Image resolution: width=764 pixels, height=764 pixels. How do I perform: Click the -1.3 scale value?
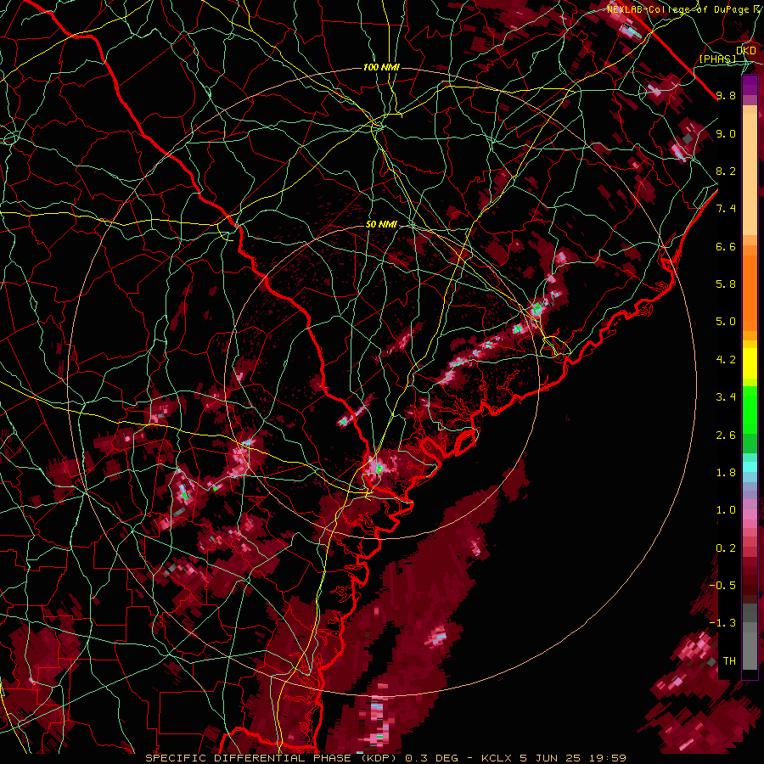(x=722, y=623)
